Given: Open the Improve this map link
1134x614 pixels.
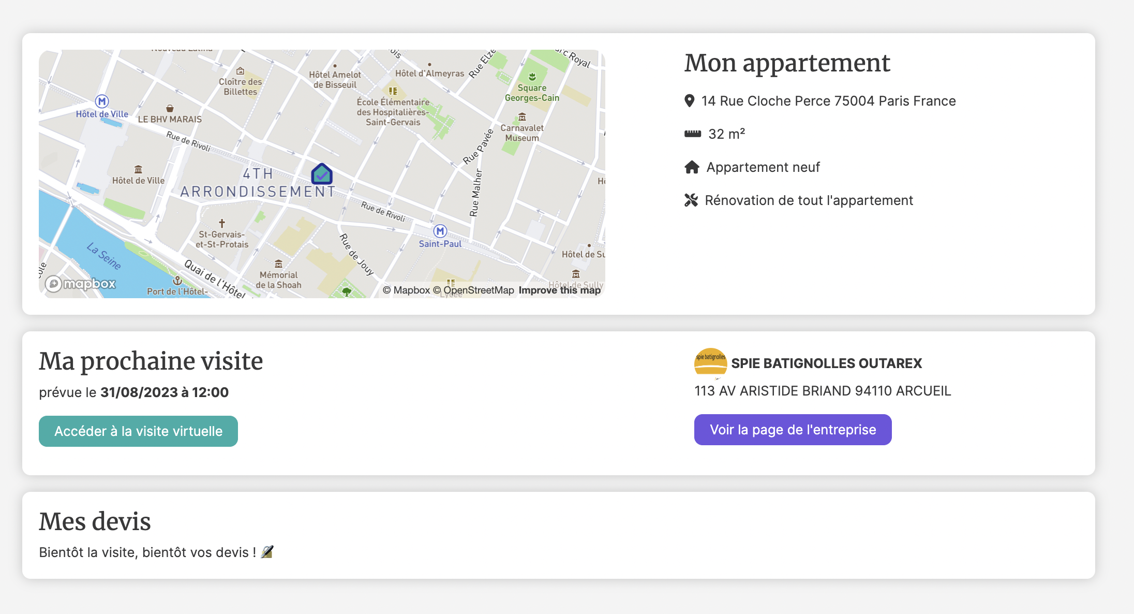Looking at the screenshot, I should [559, 290].
